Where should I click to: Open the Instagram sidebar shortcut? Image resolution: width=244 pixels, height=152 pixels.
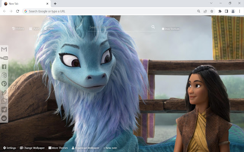(x=4, y=75)
